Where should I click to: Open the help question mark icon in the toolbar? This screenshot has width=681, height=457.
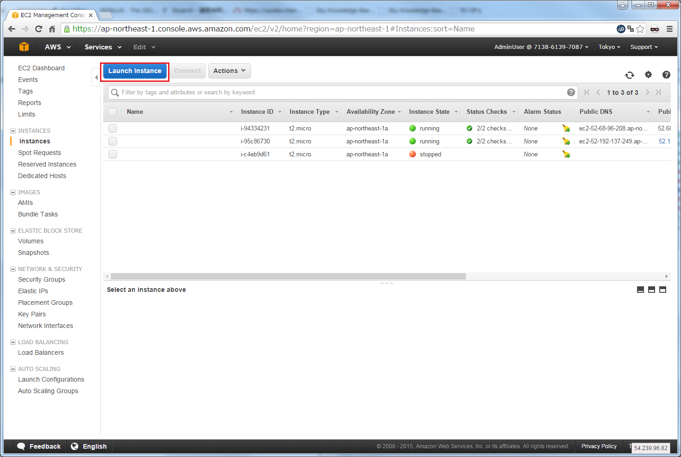pyautogui.click(x=666, y=74)
